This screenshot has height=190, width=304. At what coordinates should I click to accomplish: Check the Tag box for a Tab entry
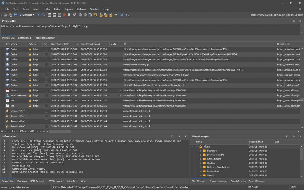click(46, 100)
